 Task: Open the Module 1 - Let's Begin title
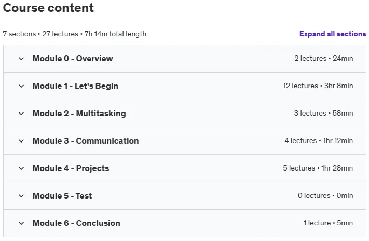(75, 86)
